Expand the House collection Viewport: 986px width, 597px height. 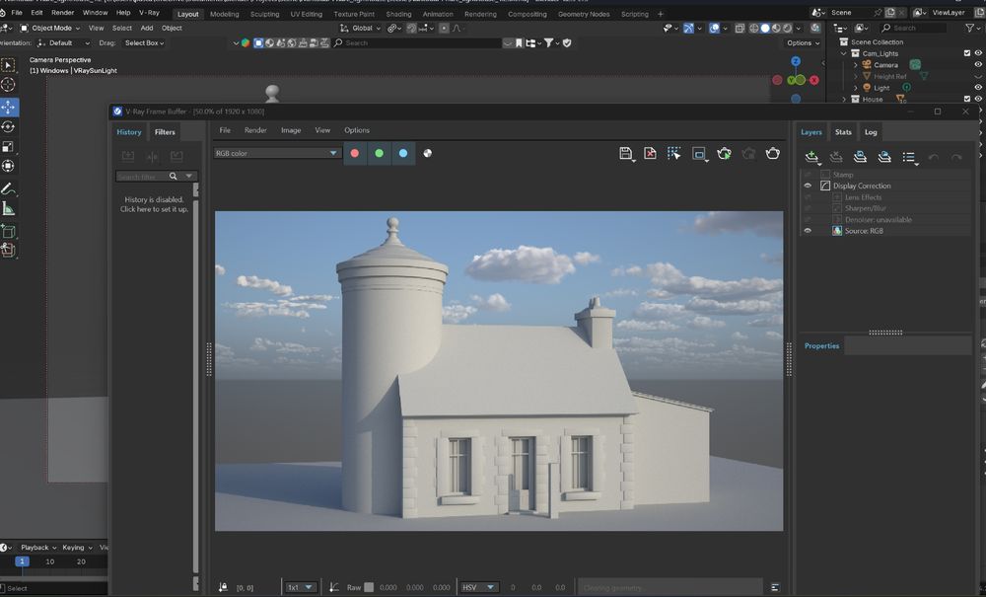(844, 99)
